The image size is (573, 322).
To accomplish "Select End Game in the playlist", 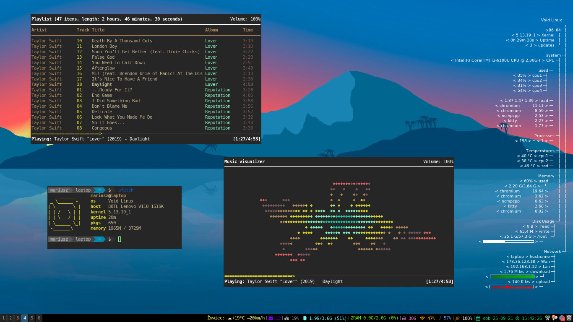I will coord(146,95).
